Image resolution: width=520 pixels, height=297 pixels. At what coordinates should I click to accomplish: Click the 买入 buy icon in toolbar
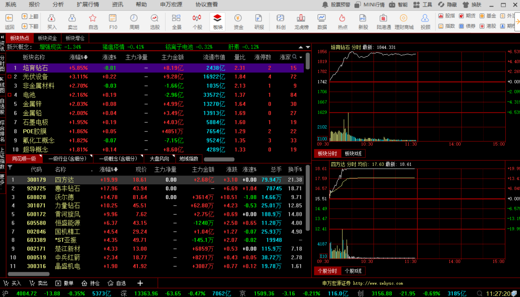[52, 21]
